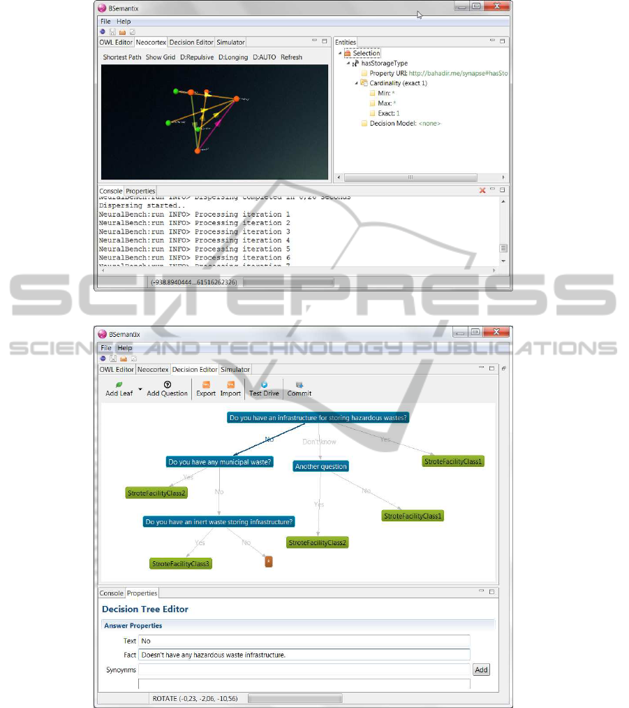Click the Fact text input field
Image resolution: width=629 pixels, height=708 pixels.
(304, 655)
